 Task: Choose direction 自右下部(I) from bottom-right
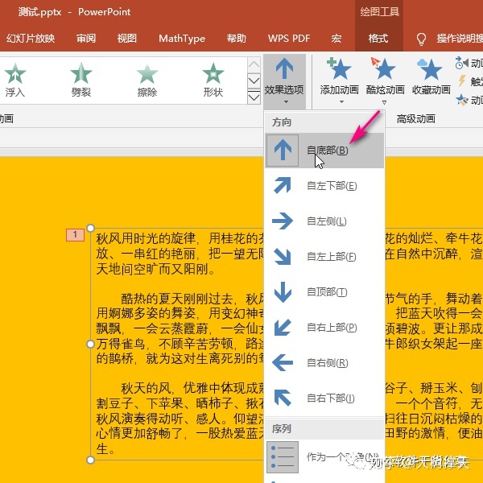point(325,398)
